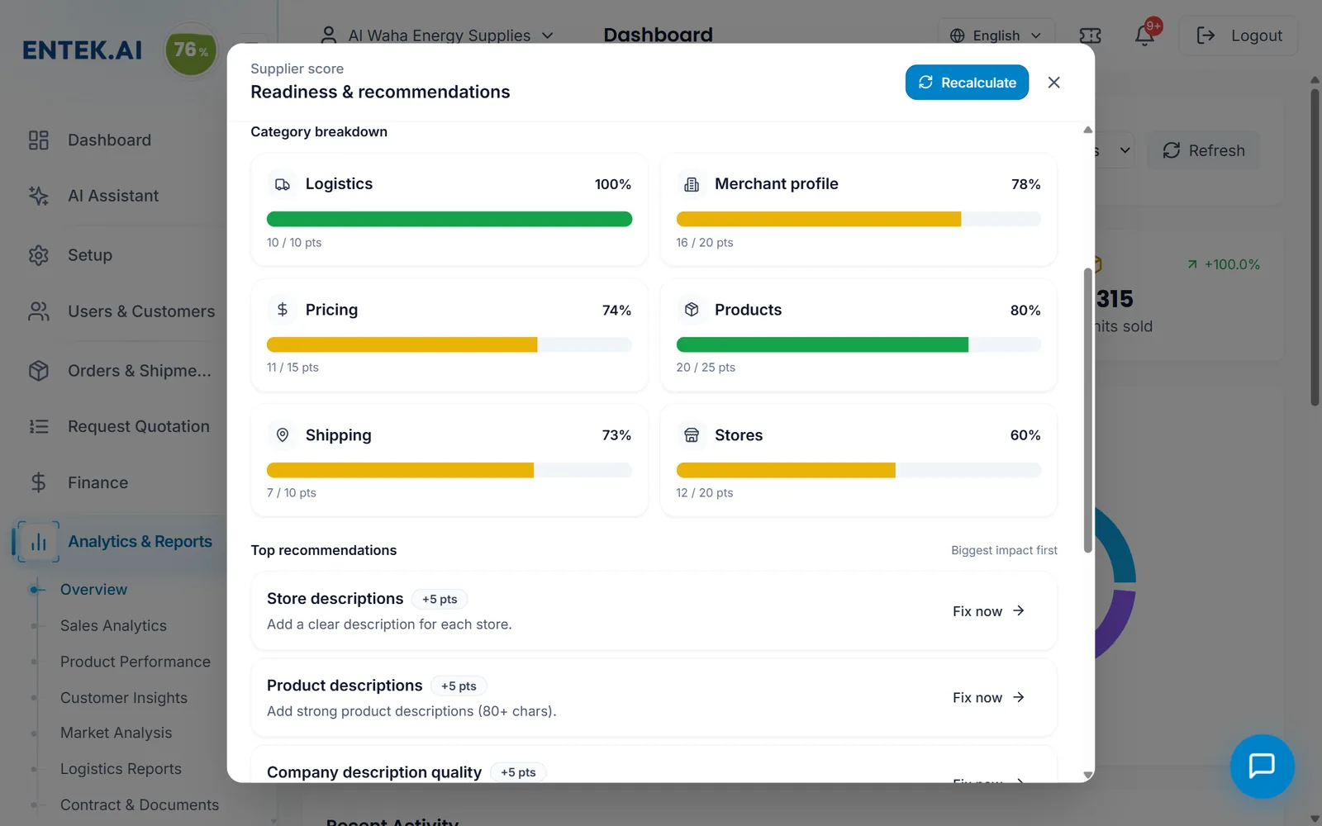Viewport: 1322px width, 826px height.
Task: Click the Company description quality heading
Action: coord(374,772)
